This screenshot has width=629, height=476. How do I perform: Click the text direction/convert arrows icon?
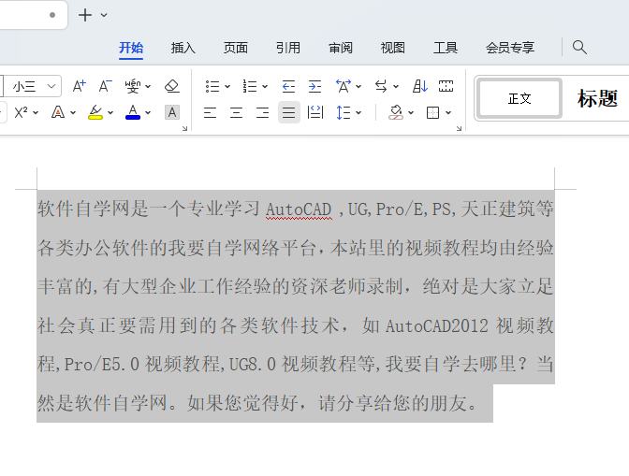tap(381, 86)
